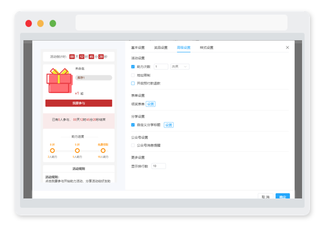Open the 样式设置 tab
The height and width of the screenshot is (229, 326).
pyautogui.click(x=206, y=48)
